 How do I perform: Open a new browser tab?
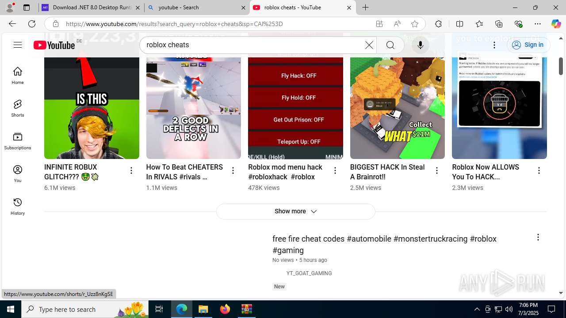[x=365, y=8]
